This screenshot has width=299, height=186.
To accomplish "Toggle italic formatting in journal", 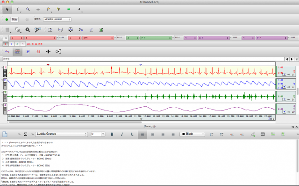I will pyautogui.click(x=122, y=134).
